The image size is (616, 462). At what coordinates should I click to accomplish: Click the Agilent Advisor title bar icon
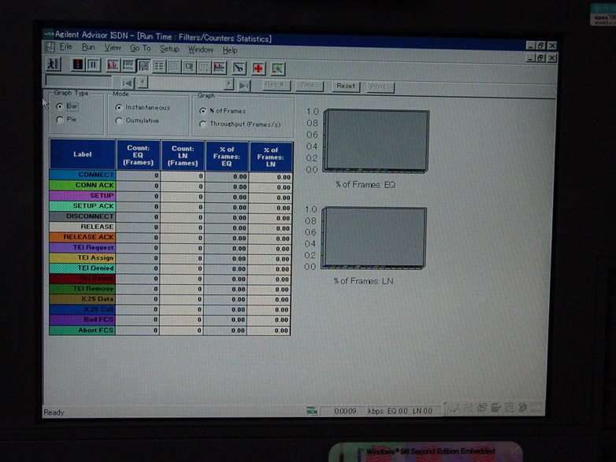coord(49,34)
